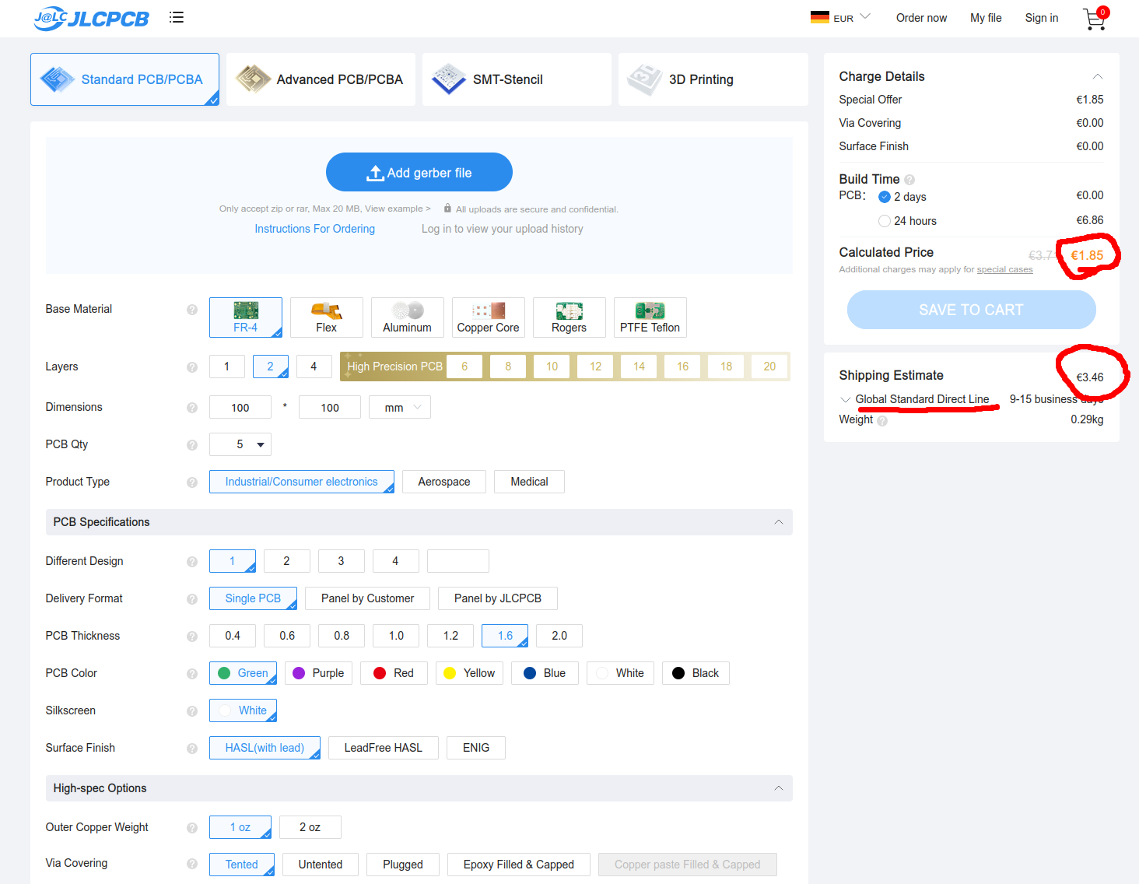Click the Sign in link
This screenshot has height=884, width=1139.
pyautogui.click(x=1042, y=18)
